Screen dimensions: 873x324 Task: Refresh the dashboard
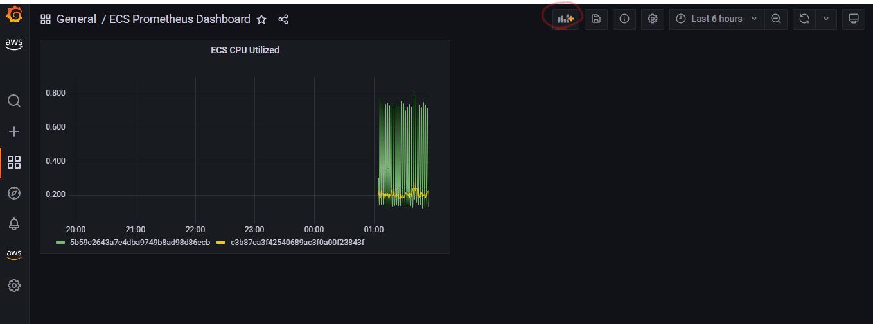pyautogui.click(x=804, y=19)
